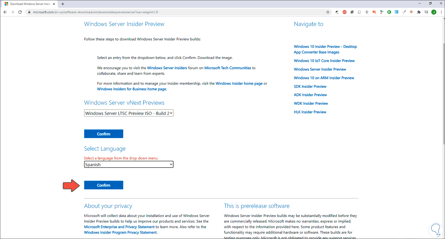Navigate to Windows 10 on ARM Insider Preview
This screenshot has height=239, width=445.
[324, 78]
